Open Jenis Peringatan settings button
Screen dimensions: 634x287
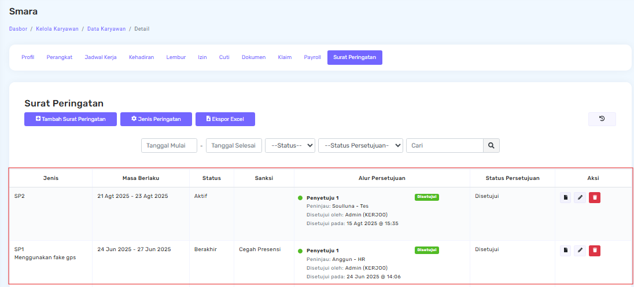click(156, 119)
